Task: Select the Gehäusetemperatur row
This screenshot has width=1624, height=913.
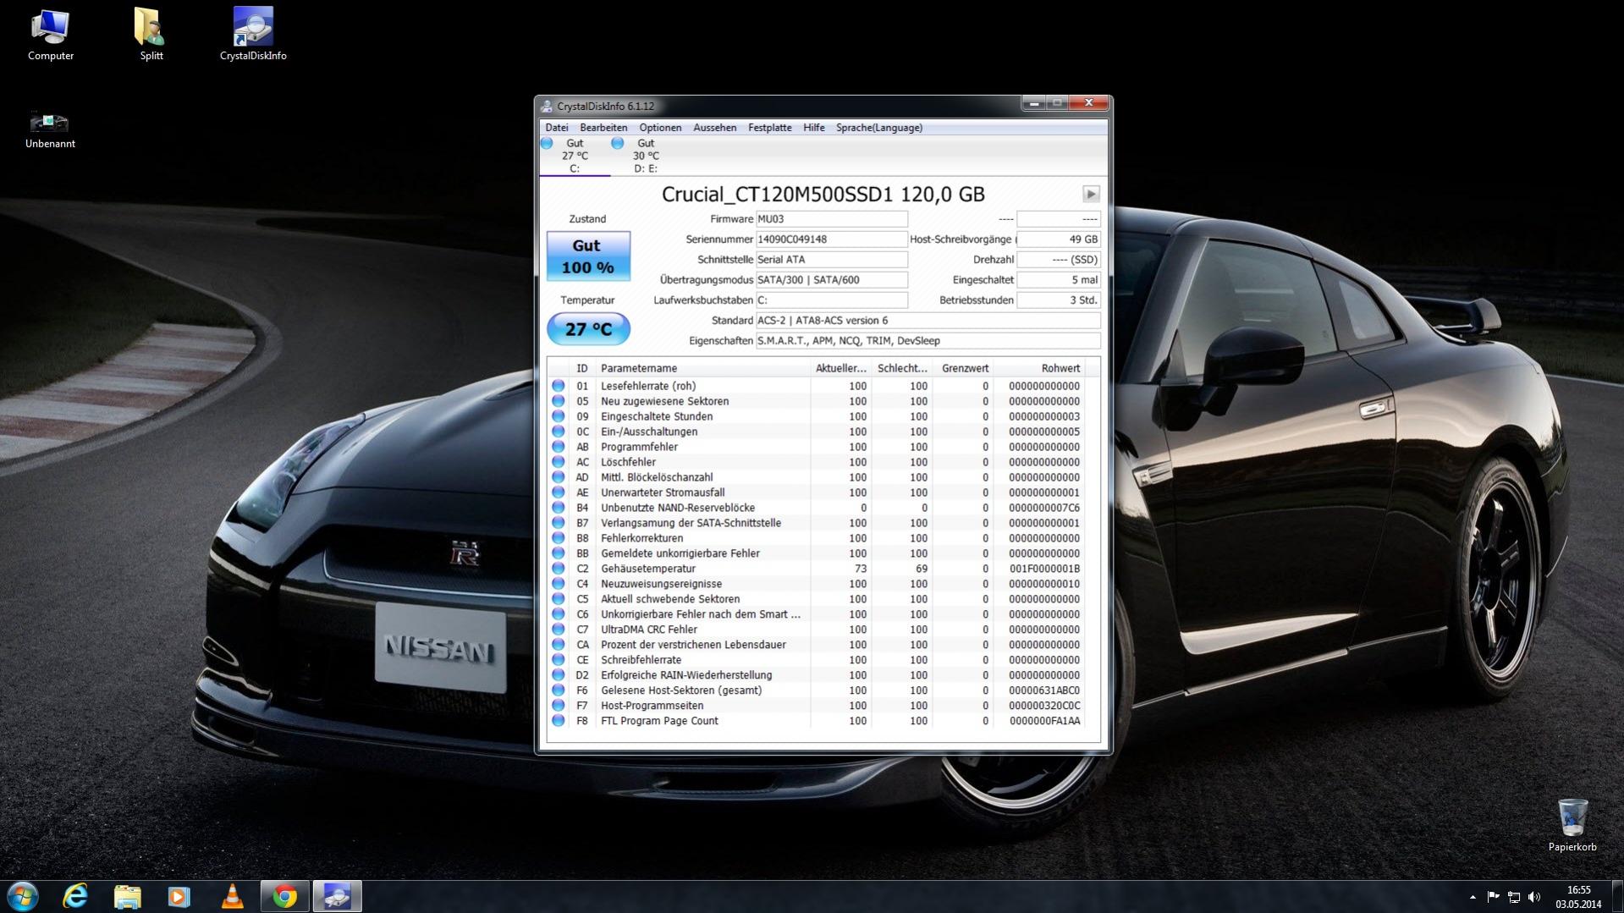Action: click(x=817, y=569)
